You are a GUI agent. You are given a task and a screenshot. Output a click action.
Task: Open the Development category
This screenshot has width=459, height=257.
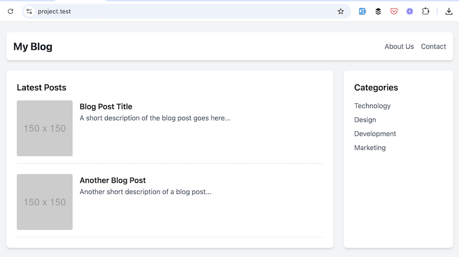[375, 134]
